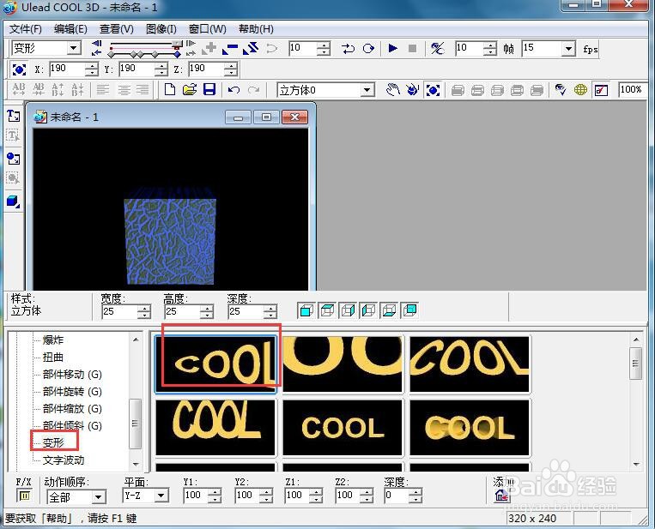Toggle the sixth cube face button
Image resolution: width=655 pixels, height=529 pixels.
(409, 311)
